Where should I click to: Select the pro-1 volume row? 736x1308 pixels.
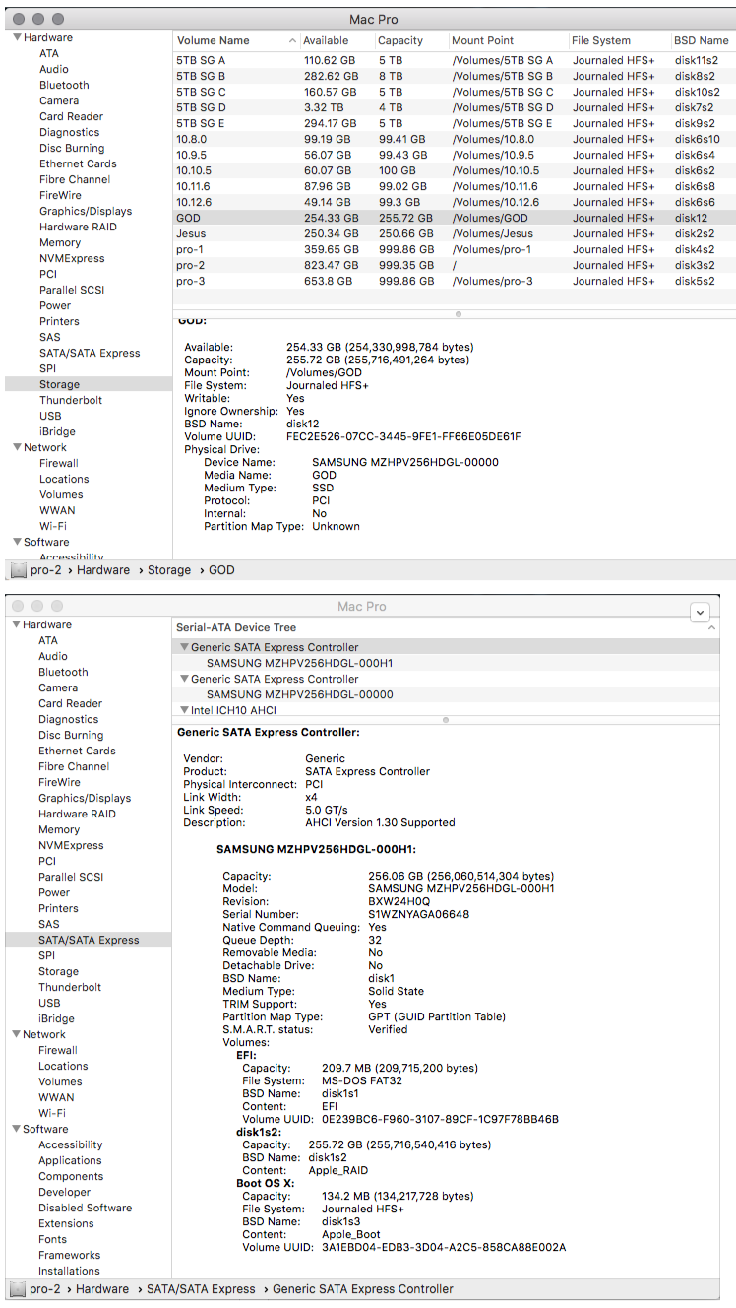454,249
